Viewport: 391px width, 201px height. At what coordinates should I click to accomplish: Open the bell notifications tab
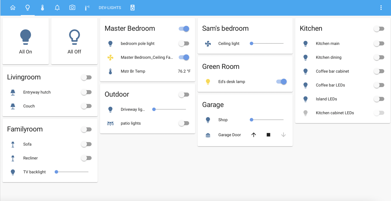click(x=57, y=8)
